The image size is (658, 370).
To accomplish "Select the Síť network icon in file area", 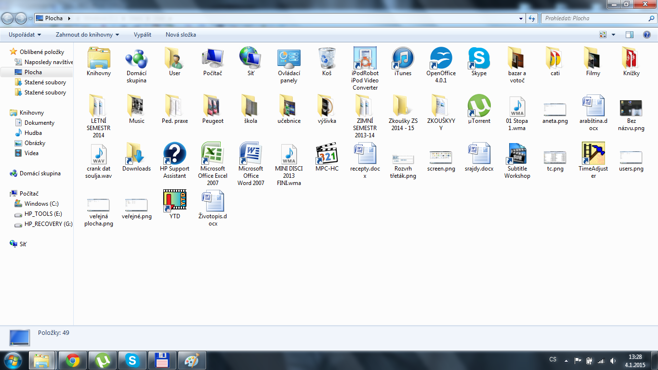I will [x=250, y=58].
